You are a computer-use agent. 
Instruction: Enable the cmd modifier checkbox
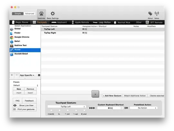pyautogui.click(x=84, y=110)
